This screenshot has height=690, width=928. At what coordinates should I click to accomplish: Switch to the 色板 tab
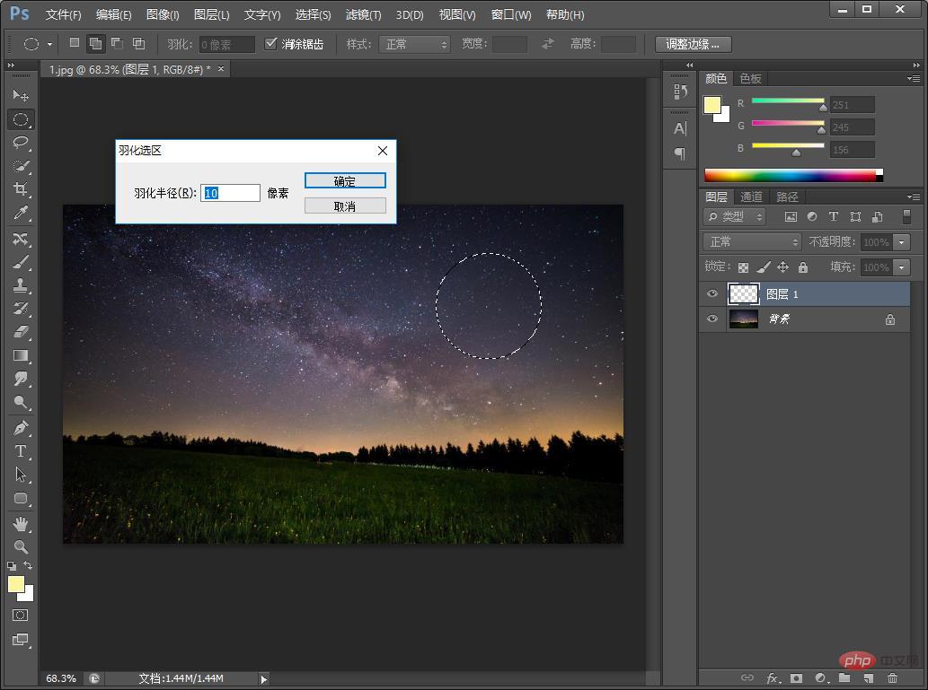pyautogui.click(x=750, y=78)
